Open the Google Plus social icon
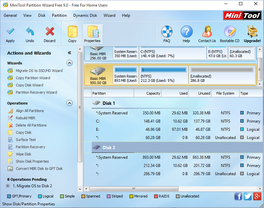 coord(257,196)
